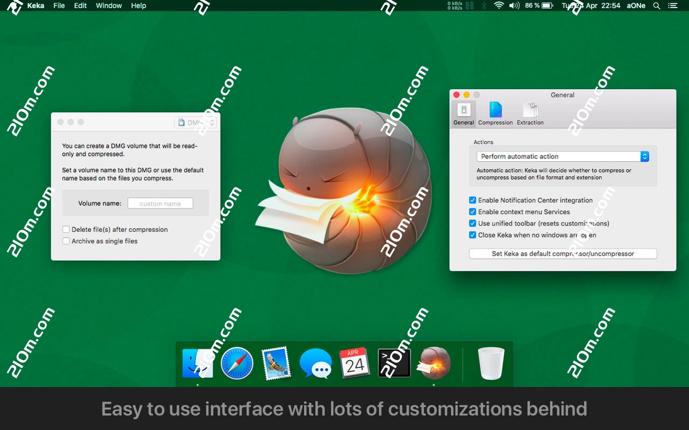Enable Delete file(s) after compression
689x430 pixels.
66,229
